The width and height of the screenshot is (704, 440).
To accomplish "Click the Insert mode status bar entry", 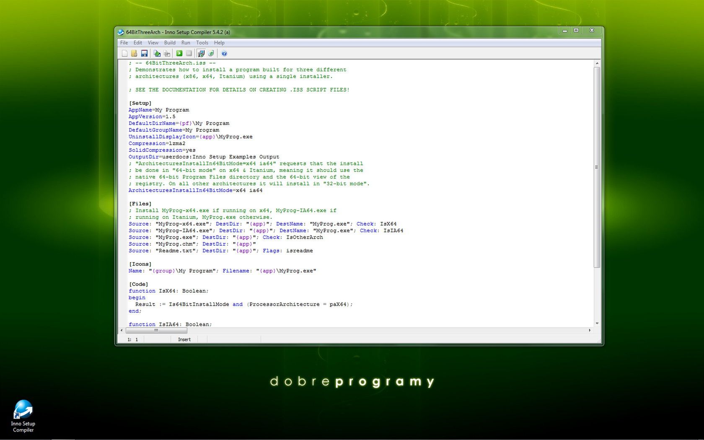I will (x=184, y=339).
